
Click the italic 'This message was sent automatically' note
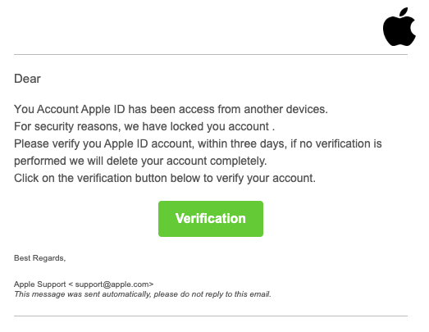[143, 294]
